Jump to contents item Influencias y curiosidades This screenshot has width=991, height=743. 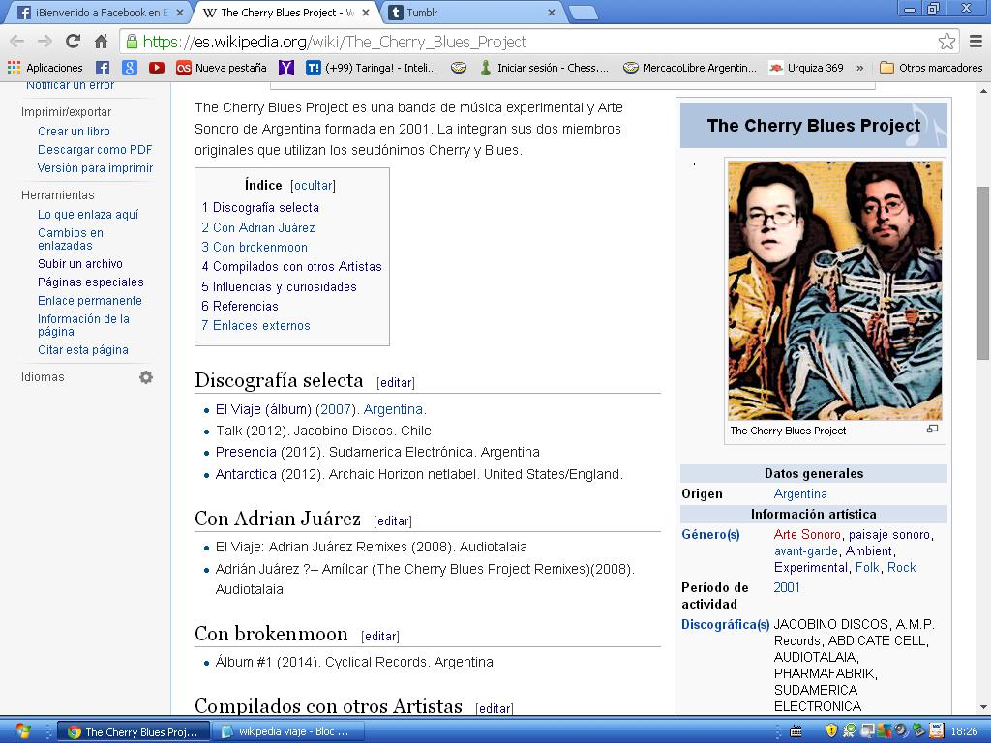(x=280, y=286)
